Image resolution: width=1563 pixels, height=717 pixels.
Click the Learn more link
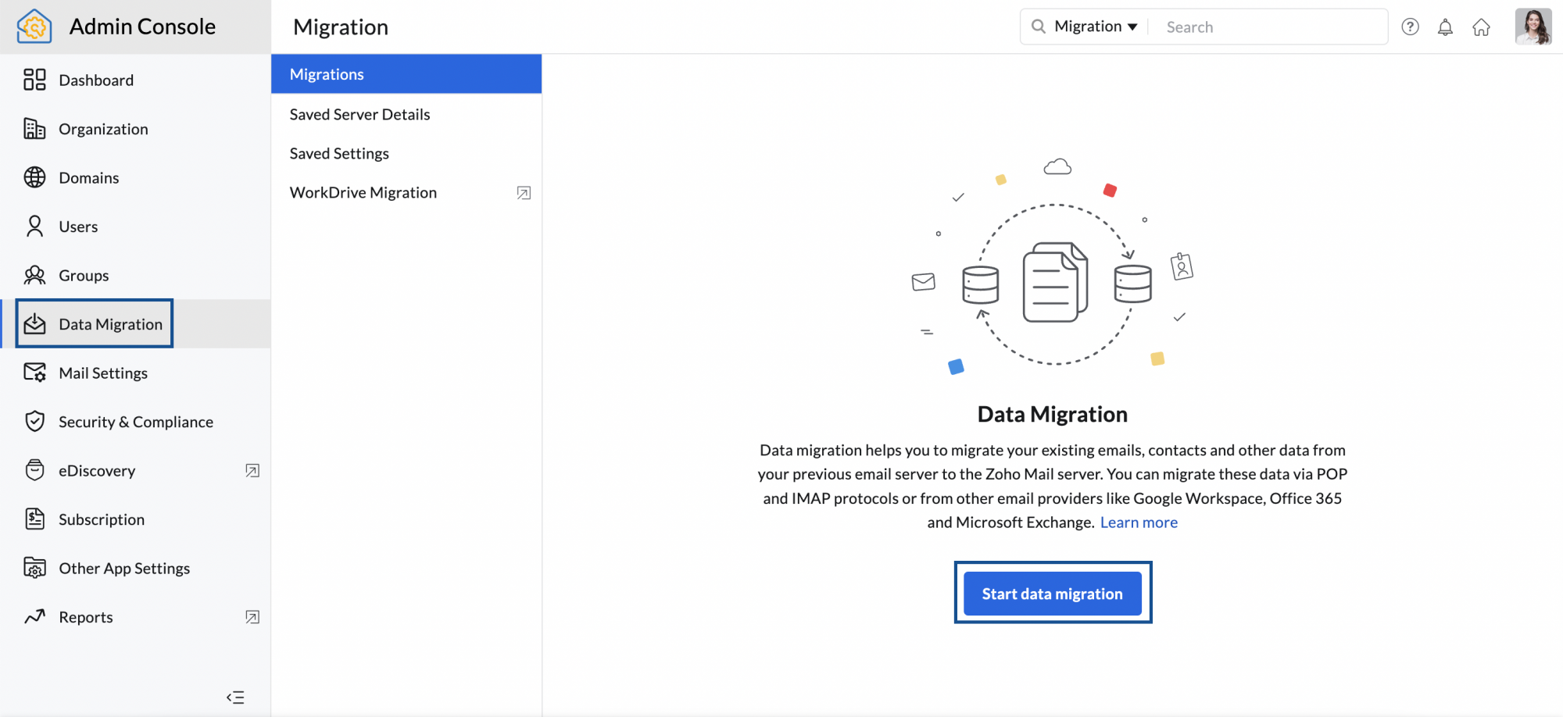pos(1139,522)
